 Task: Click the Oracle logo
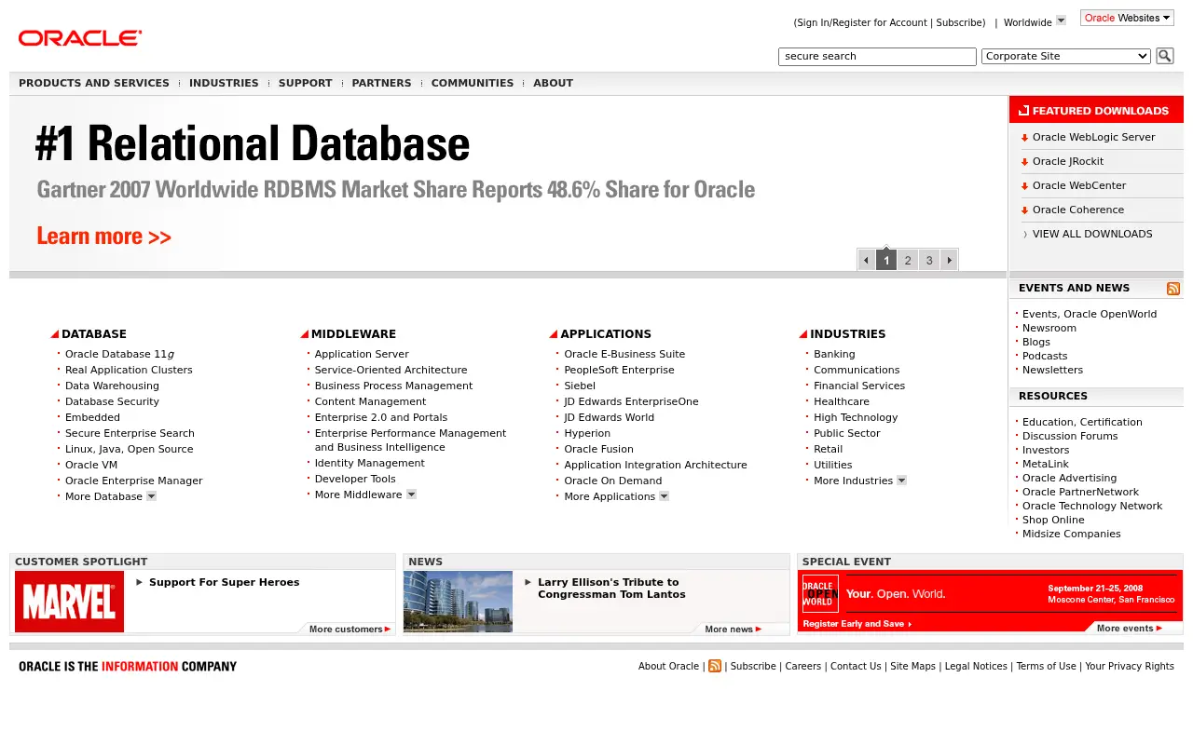pos(80,38)
